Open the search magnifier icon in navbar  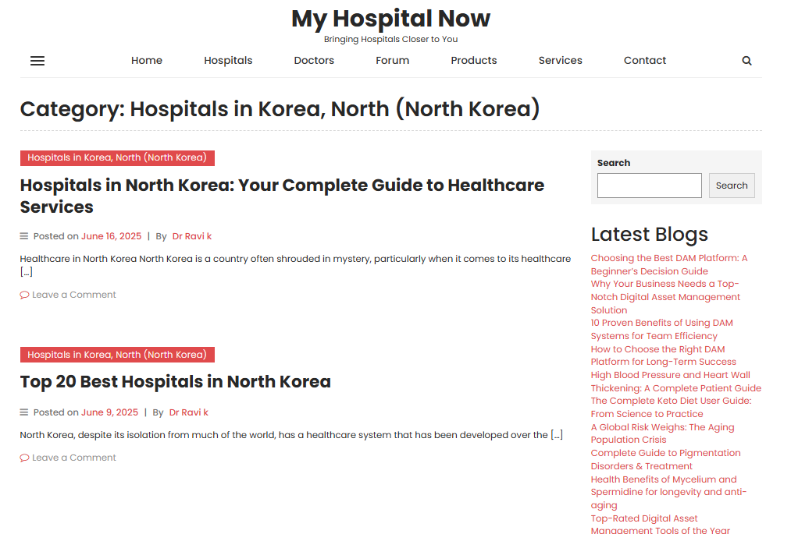(746, 61)
